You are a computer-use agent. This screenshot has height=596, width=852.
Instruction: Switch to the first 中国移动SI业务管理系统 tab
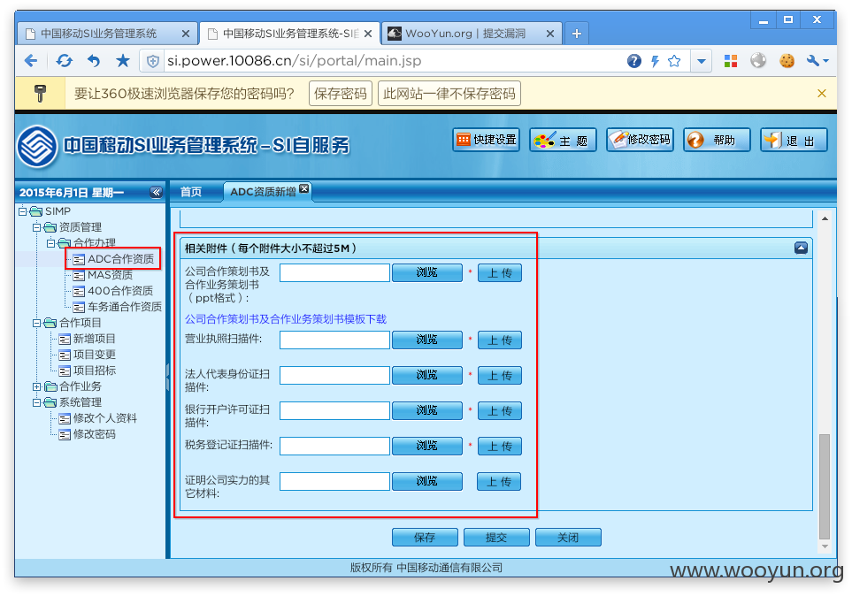point(106,34)
